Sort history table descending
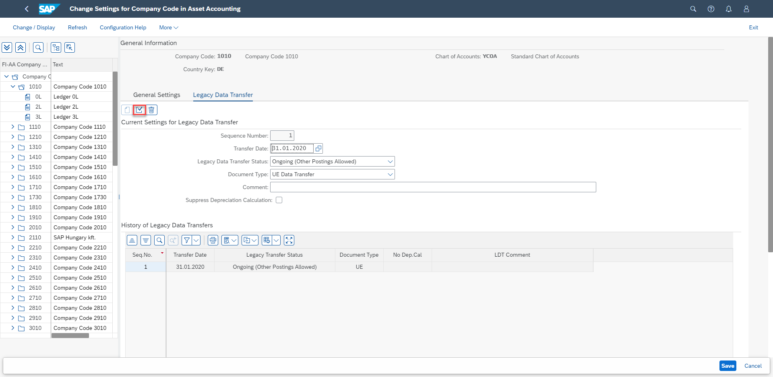 (x=146, y=240)
